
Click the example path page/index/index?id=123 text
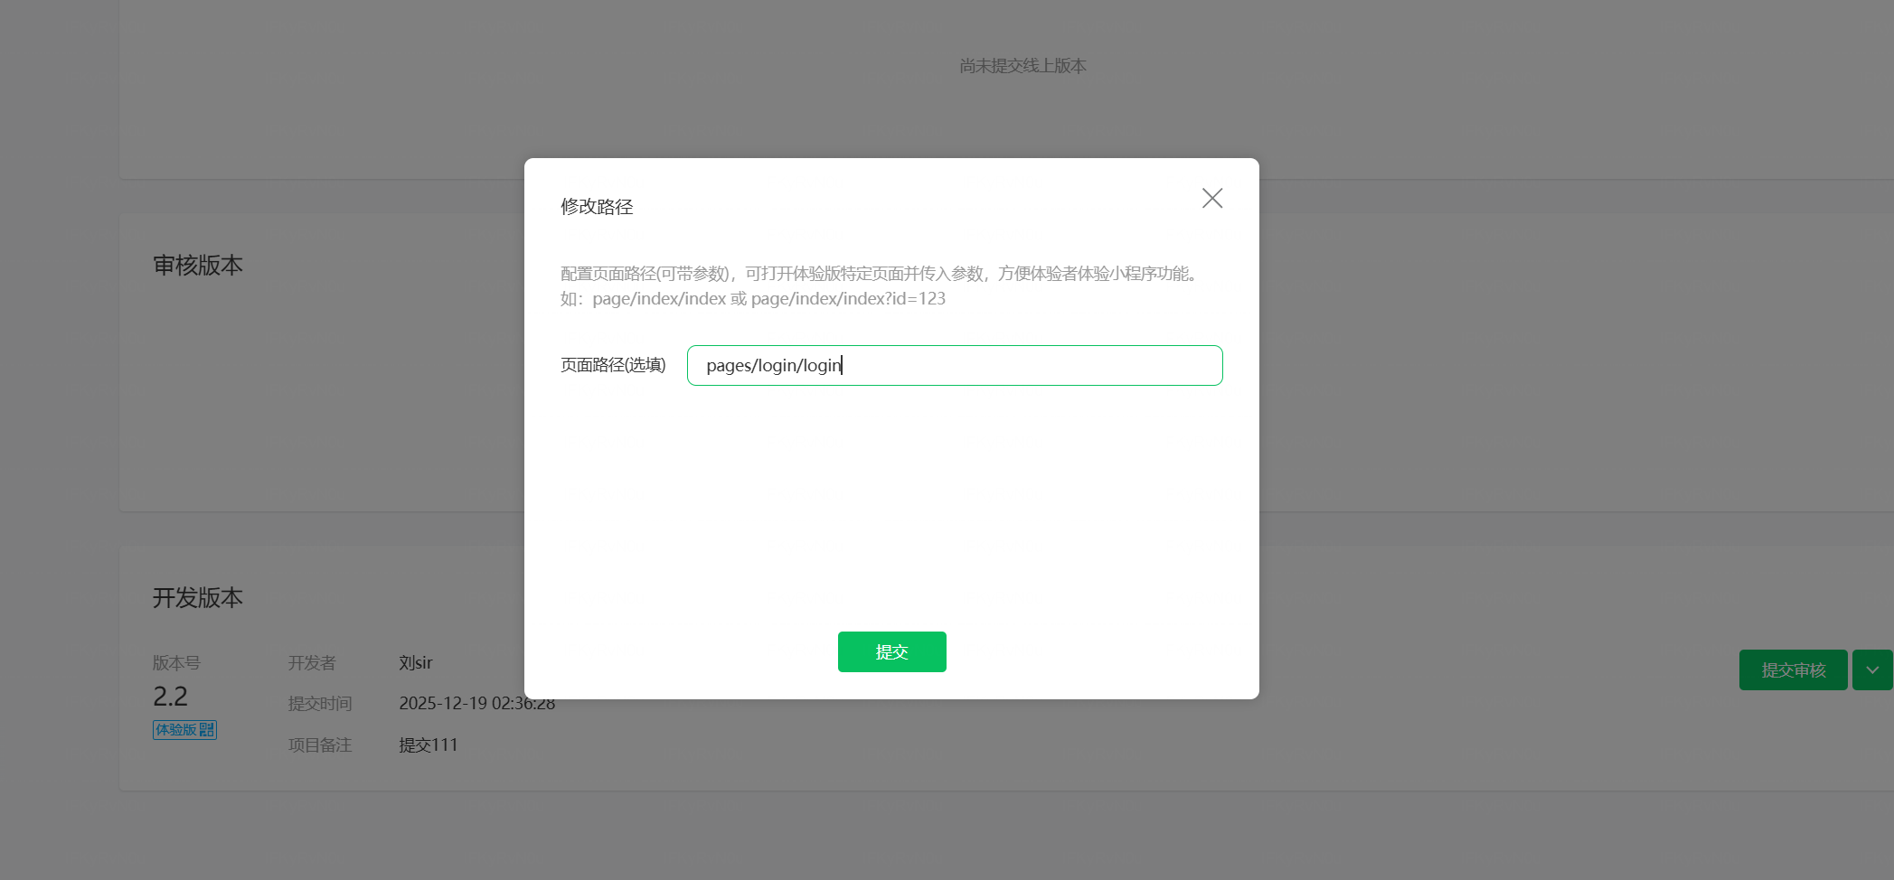point(848,299)
